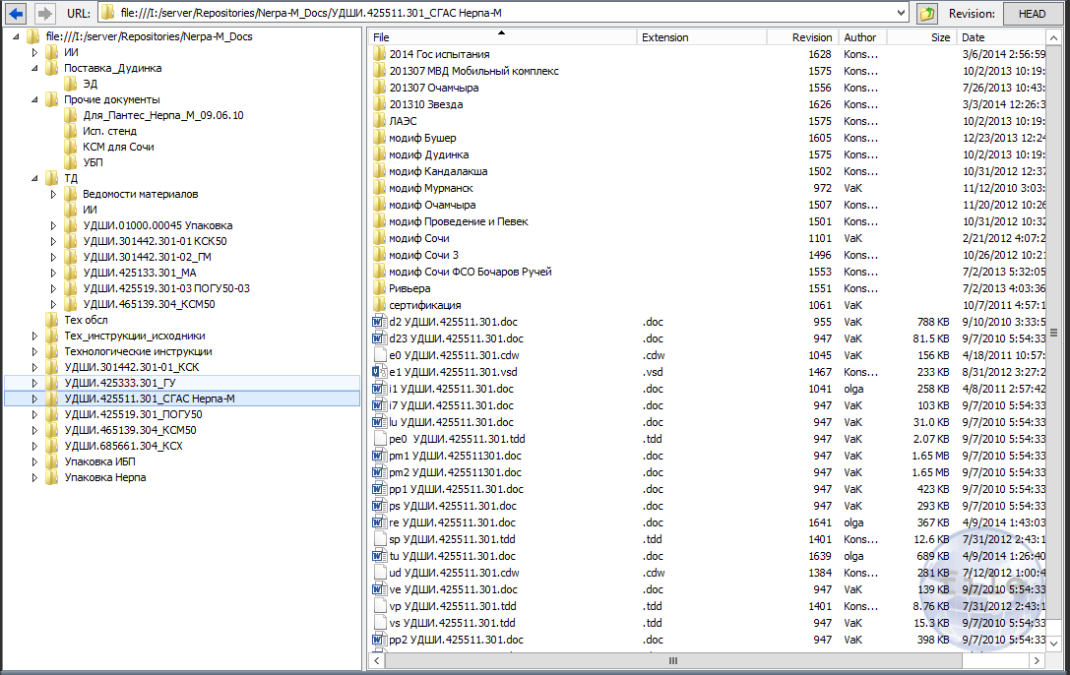Screen dimensions: 1070x675
Task: Select модиф Сочи ФСО Бочаров Ручей
Action: tap(471, 272)
